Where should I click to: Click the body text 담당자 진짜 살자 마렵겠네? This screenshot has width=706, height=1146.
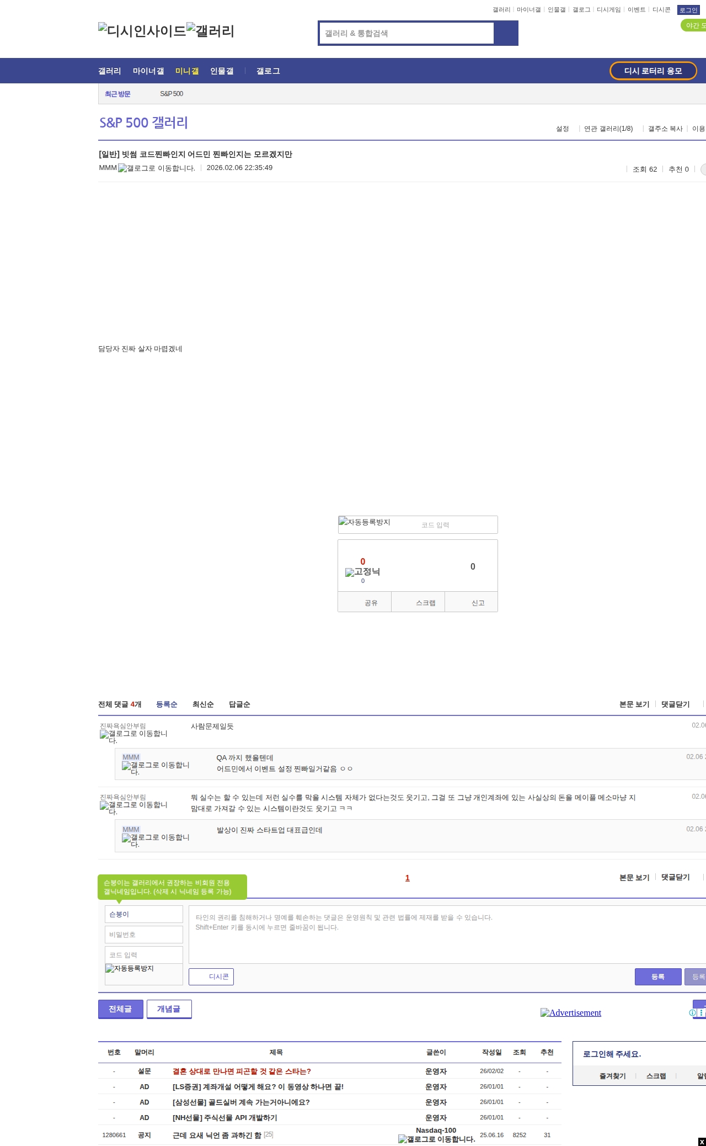pos(140,349)
